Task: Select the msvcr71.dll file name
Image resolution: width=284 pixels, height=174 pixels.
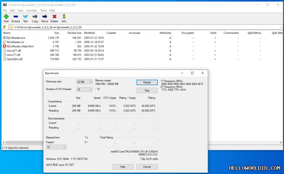Action: [13, 55]
